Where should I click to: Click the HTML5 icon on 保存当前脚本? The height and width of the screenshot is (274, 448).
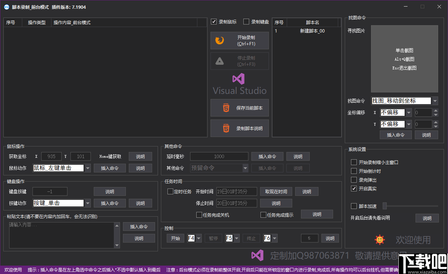226,108
